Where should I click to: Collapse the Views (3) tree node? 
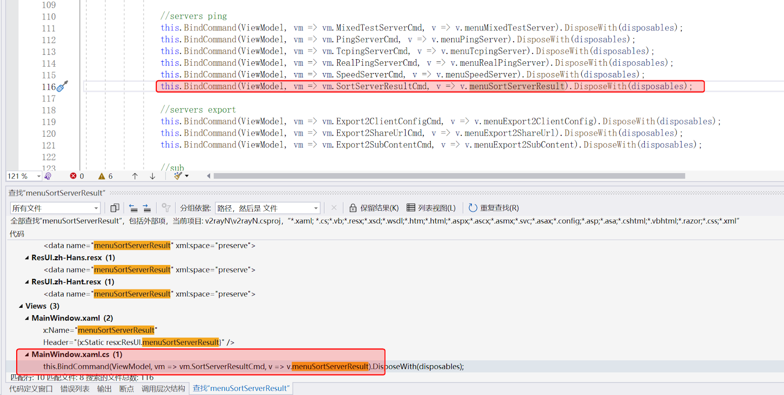click(21, 306)
